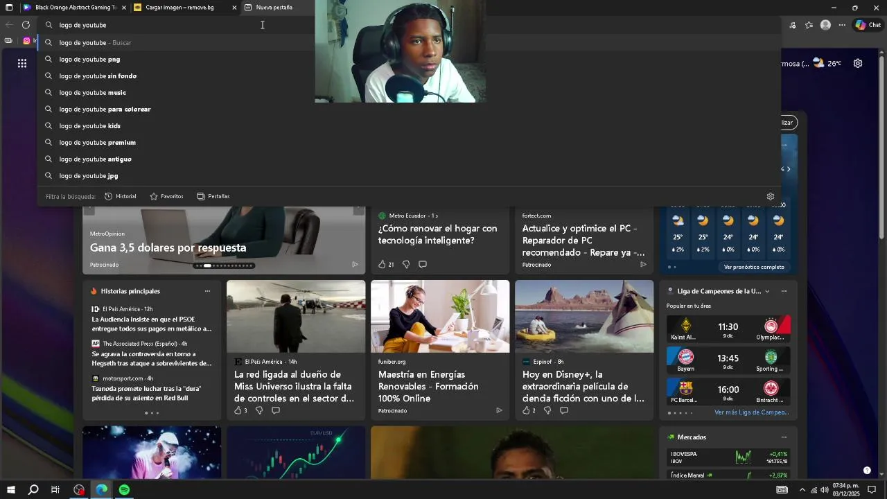This screenshot has width=887, height=499.
Task: Advance weather card with right arrow
Action: click(x=789, y=169)
